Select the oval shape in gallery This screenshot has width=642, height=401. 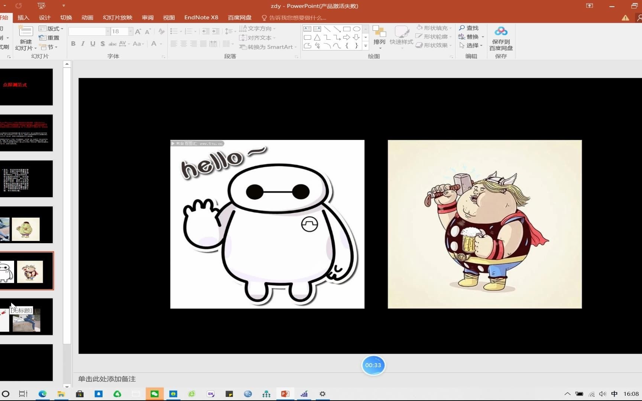point(356,29)
